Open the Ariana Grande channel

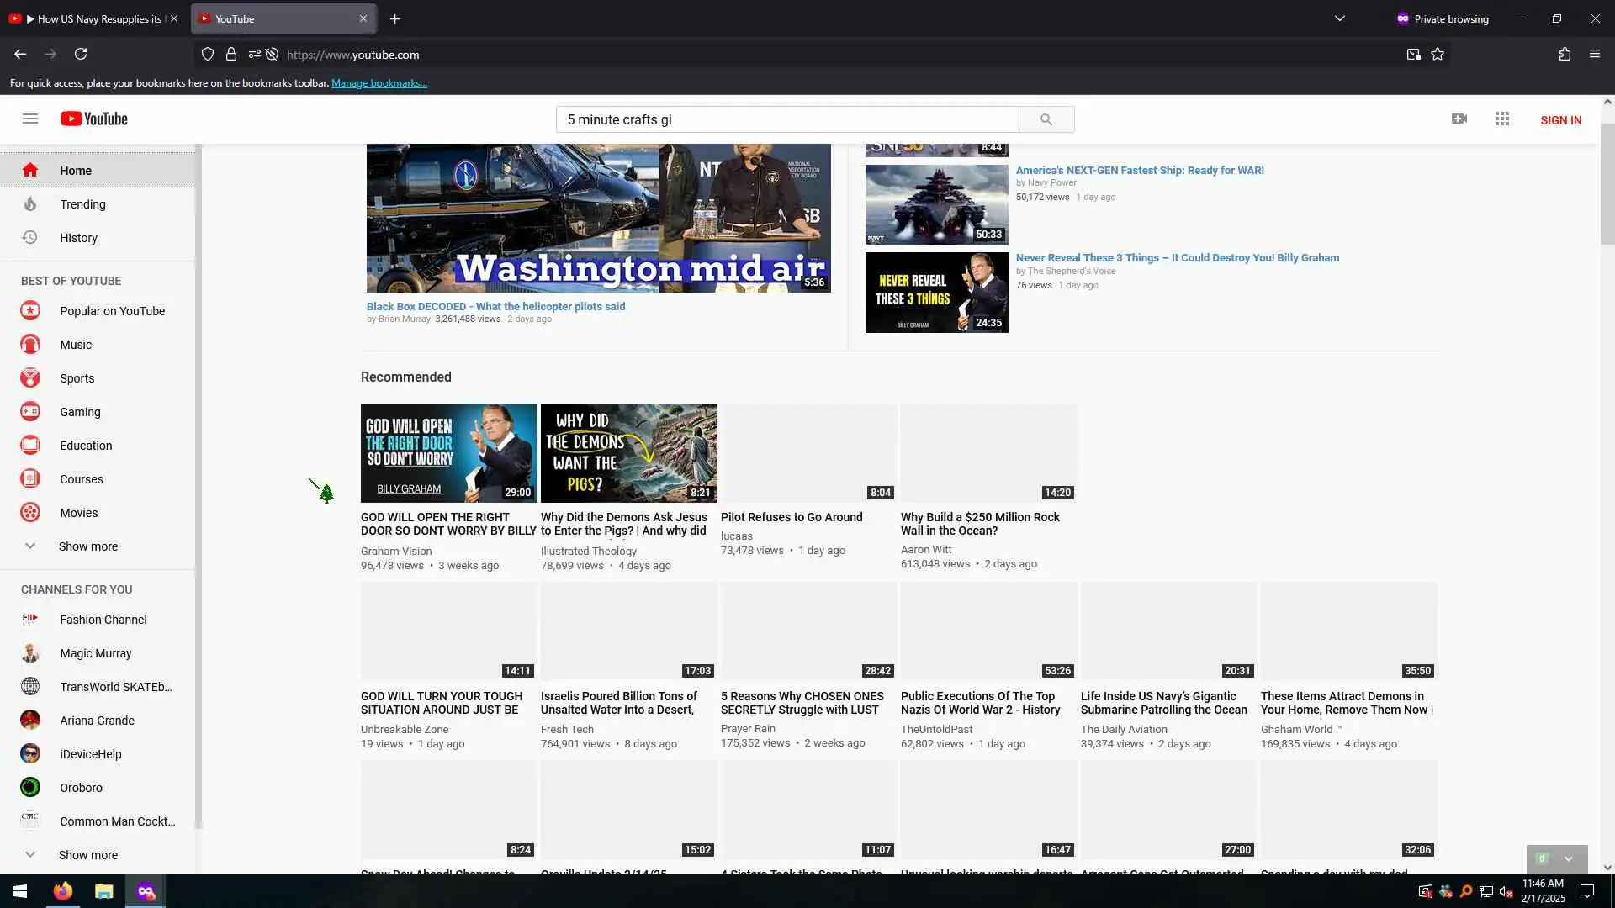pyautogui.click(x=97, y=721)
